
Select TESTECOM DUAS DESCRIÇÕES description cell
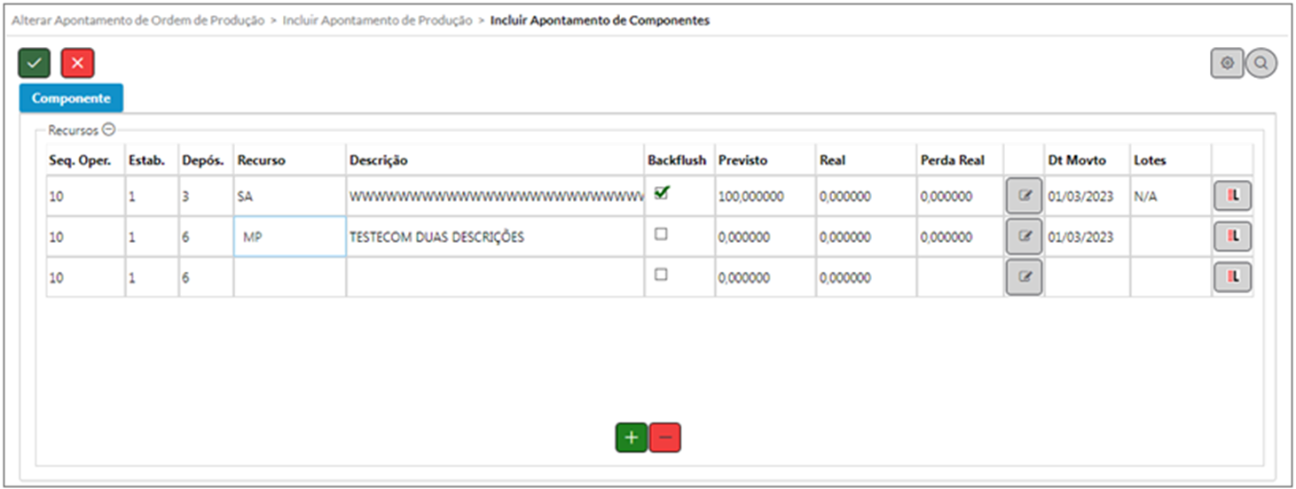click(x=495, y=237)
